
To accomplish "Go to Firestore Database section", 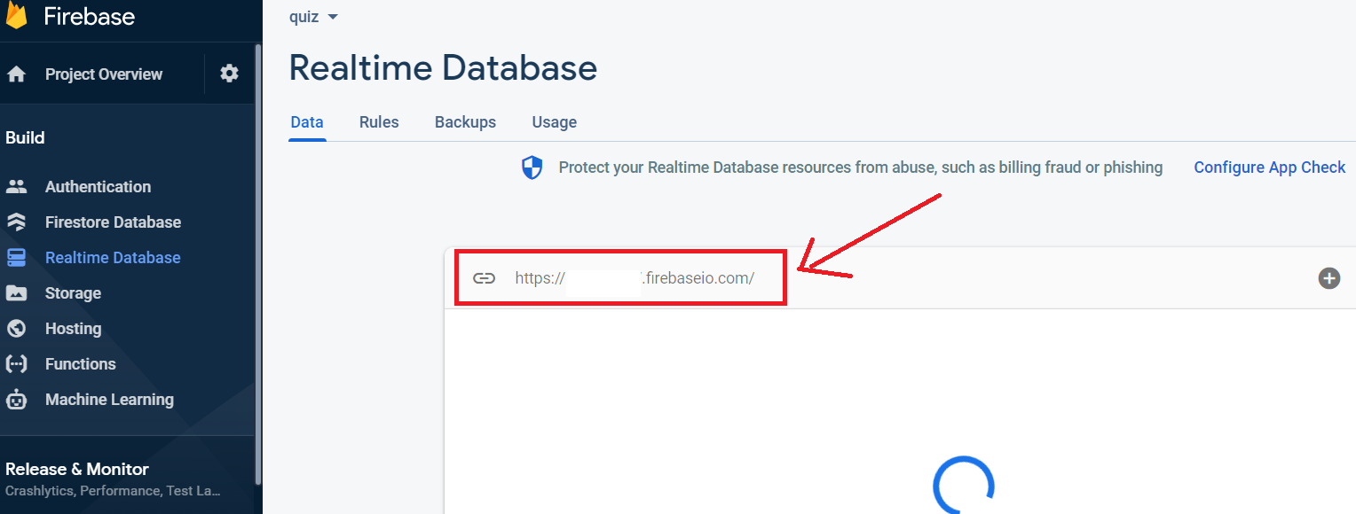I will (113, 222).
